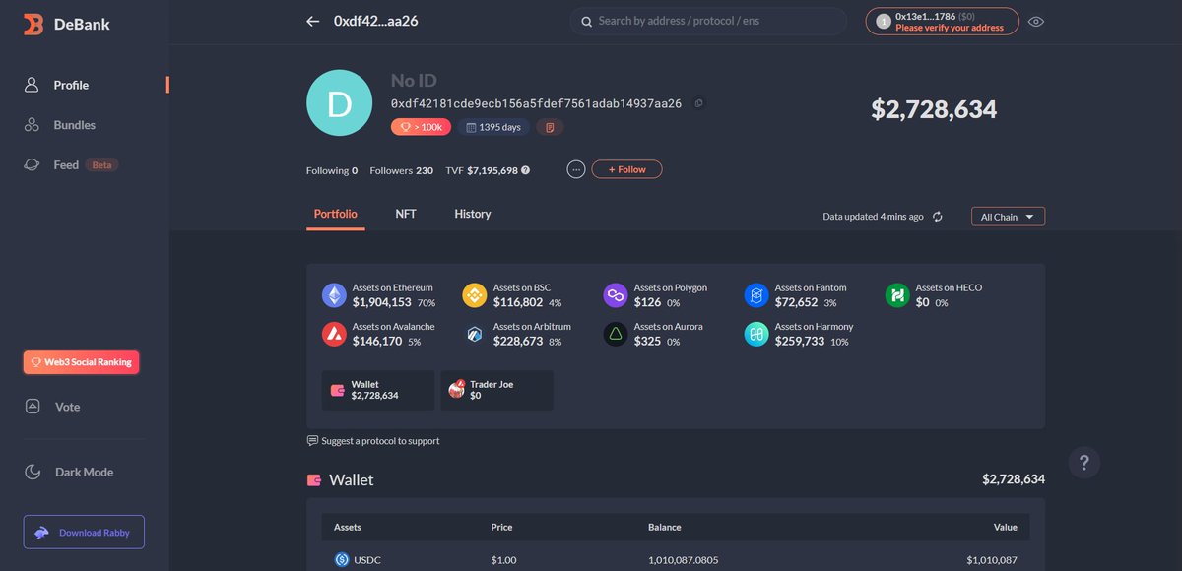This screenshot has height=571, width=1182.
Task: Click the Balance column header
Action: 664,528
